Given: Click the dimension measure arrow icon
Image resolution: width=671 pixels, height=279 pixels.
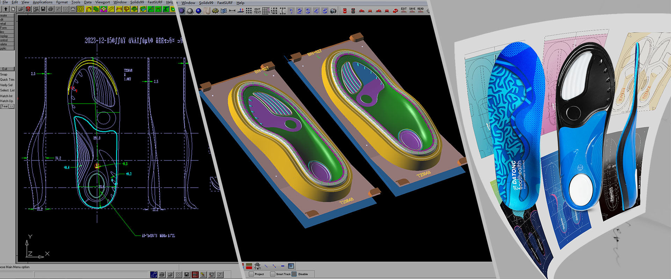Looking at the screenshot, I should click(x=232, y=11).
